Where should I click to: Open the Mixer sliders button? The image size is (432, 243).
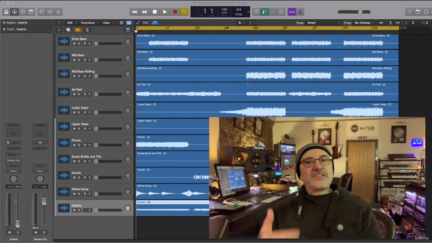click(50, 12)
